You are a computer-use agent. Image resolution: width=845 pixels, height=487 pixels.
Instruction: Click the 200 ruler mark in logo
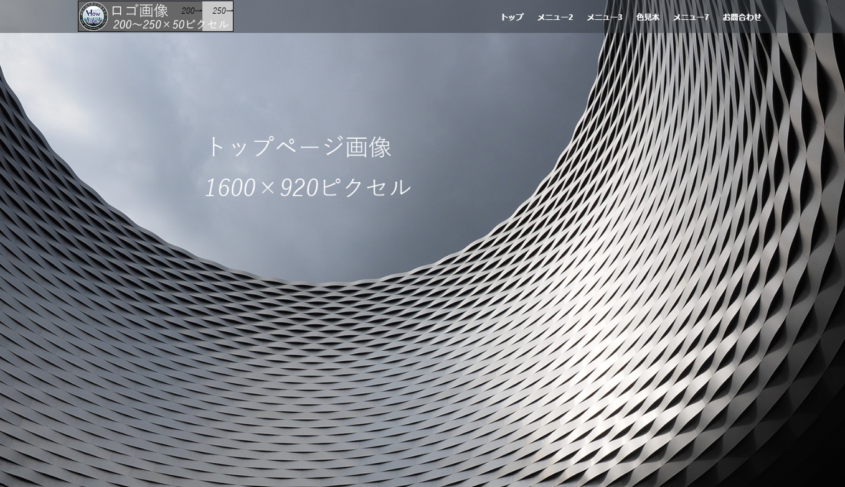pos(188,11)
